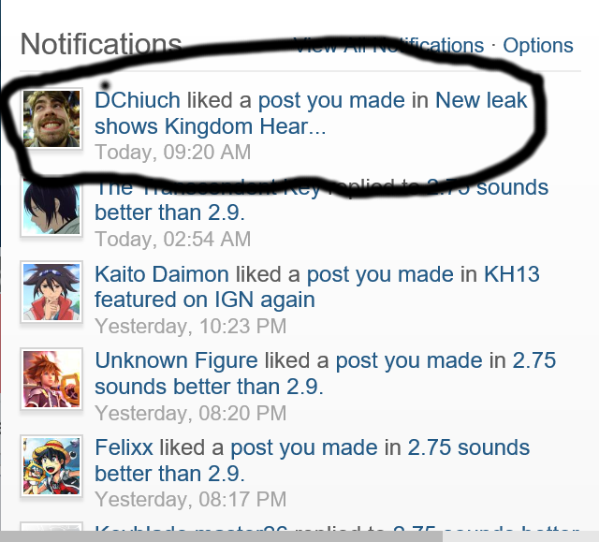Open Felixx's username link

[x=124, y=447]
